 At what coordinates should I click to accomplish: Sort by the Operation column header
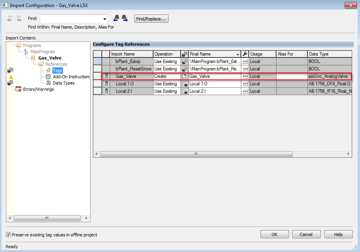(167, 54)
